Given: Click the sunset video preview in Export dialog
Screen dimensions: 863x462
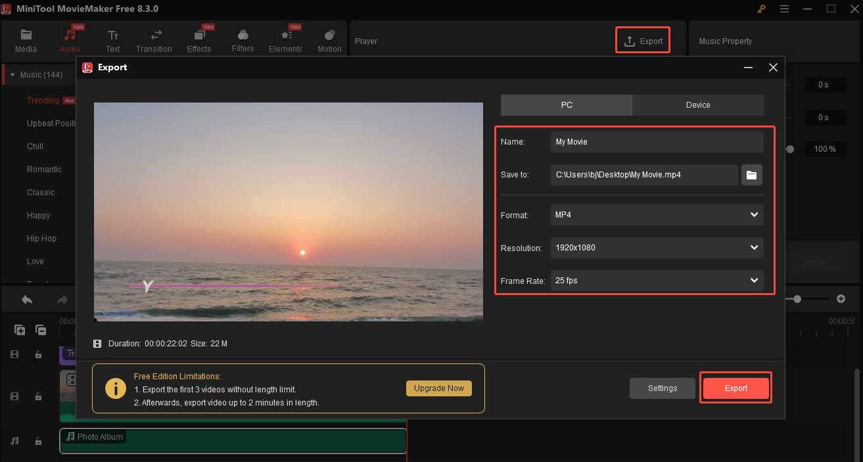Looking at the screenshot, I should [x=289, y=212].
